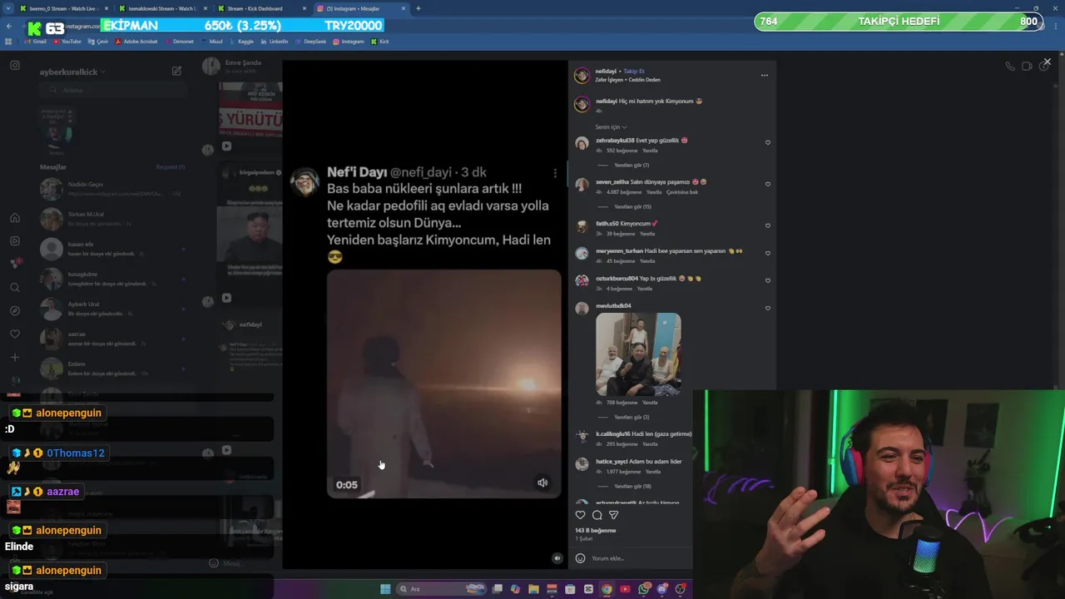Reply to hatice_yayci with Yanıtla

pos(653,472)
